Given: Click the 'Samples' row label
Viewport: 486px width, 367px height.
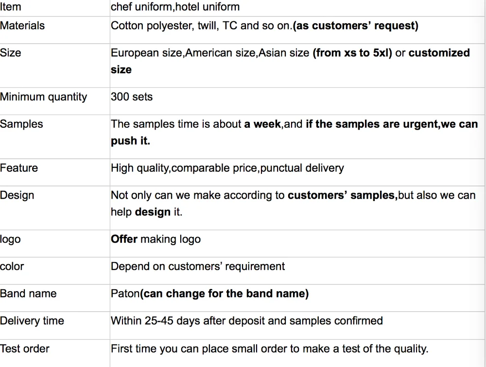Looking at the screenshot, I should click(x=21, y=124).
